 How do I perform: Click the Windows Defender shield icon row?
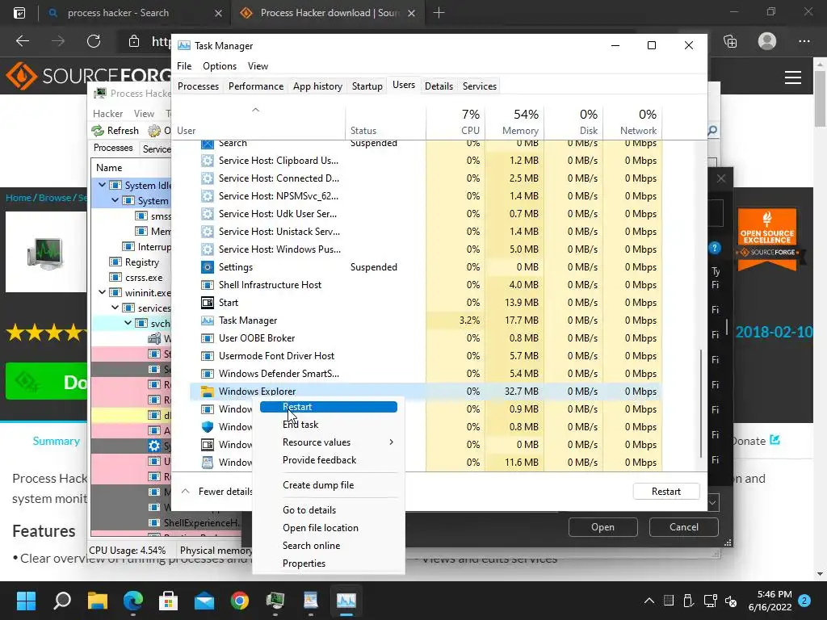(x=208, y=426)
